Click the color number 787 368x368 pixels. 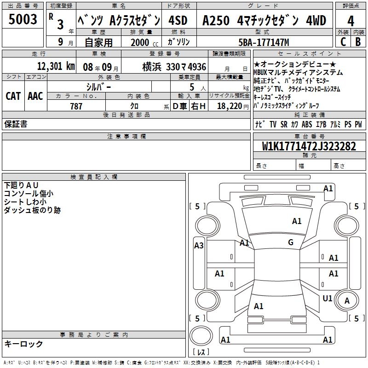[x=76, y=106]
